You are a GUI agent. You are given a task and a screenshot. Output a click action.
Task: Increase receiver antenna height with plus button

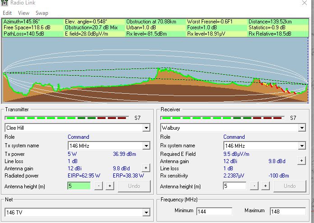tap(265, 186)
